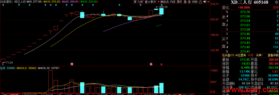Click the blue diamond event marker under 九转

pyautogui.click(x=140, y=5)
